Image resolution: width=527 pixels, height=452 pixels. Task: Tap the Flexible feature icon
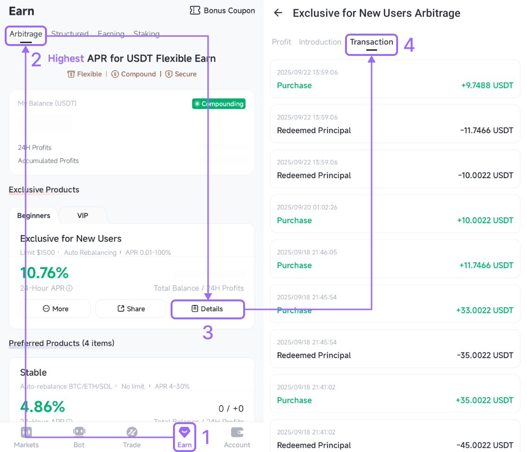(x=71, y=74)
